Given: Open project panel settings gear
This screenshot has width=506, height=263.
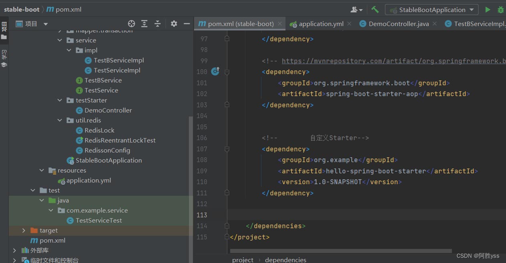Looking at the screenshot, I should point(174,24).
